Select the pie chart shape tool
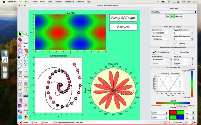 click(20, 45)
